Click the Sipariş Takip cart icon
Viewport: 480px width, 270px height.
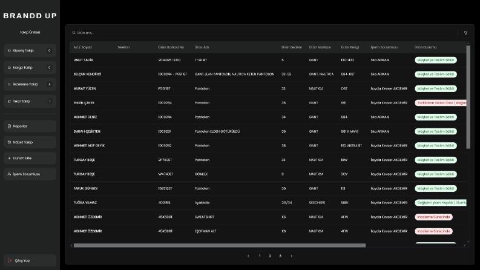(x=9, y=51)
